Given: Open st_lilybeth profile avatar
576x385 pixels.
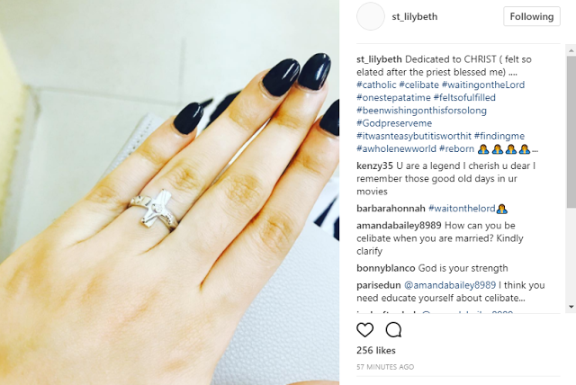Looking at the screenshot, I should pos(371,16).
